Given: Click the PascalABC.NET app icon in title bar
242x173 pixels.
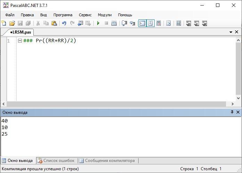Looking at the screenshot, I should 6,5.
